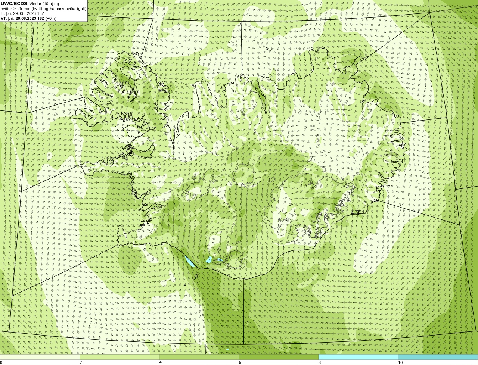Click the light green 2–4 colorbar segment

[119, 357]
